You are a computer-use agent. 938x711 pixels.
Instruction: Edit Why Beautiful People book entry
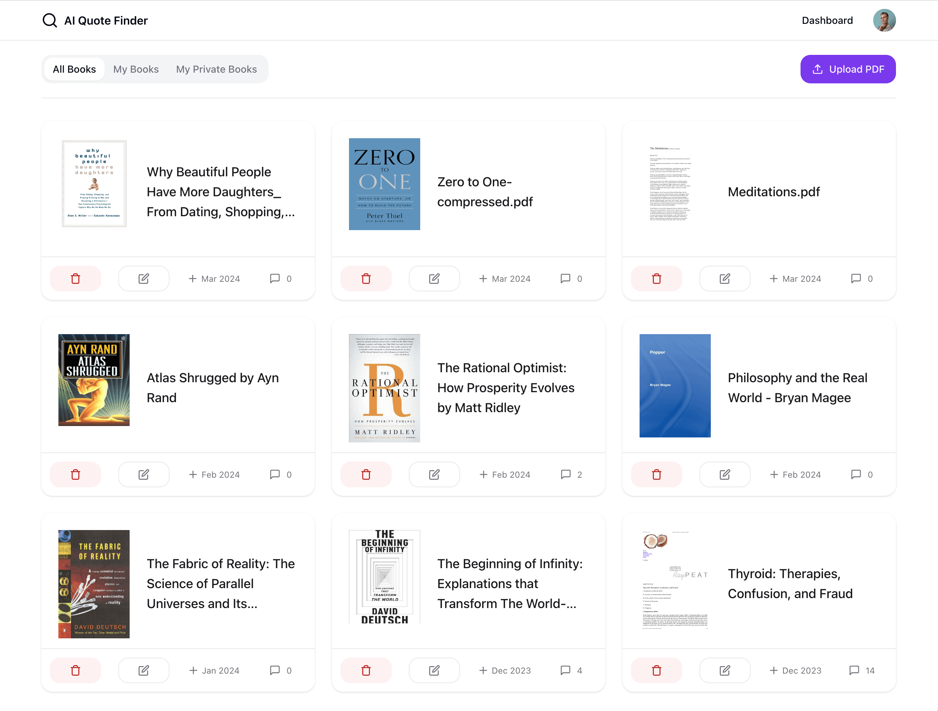pos(143,279)
